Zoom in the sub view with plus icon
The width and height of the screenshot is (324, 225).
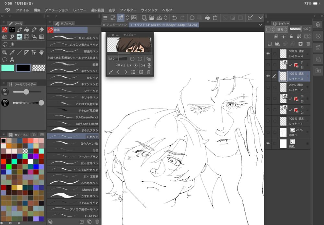point(140,59)
